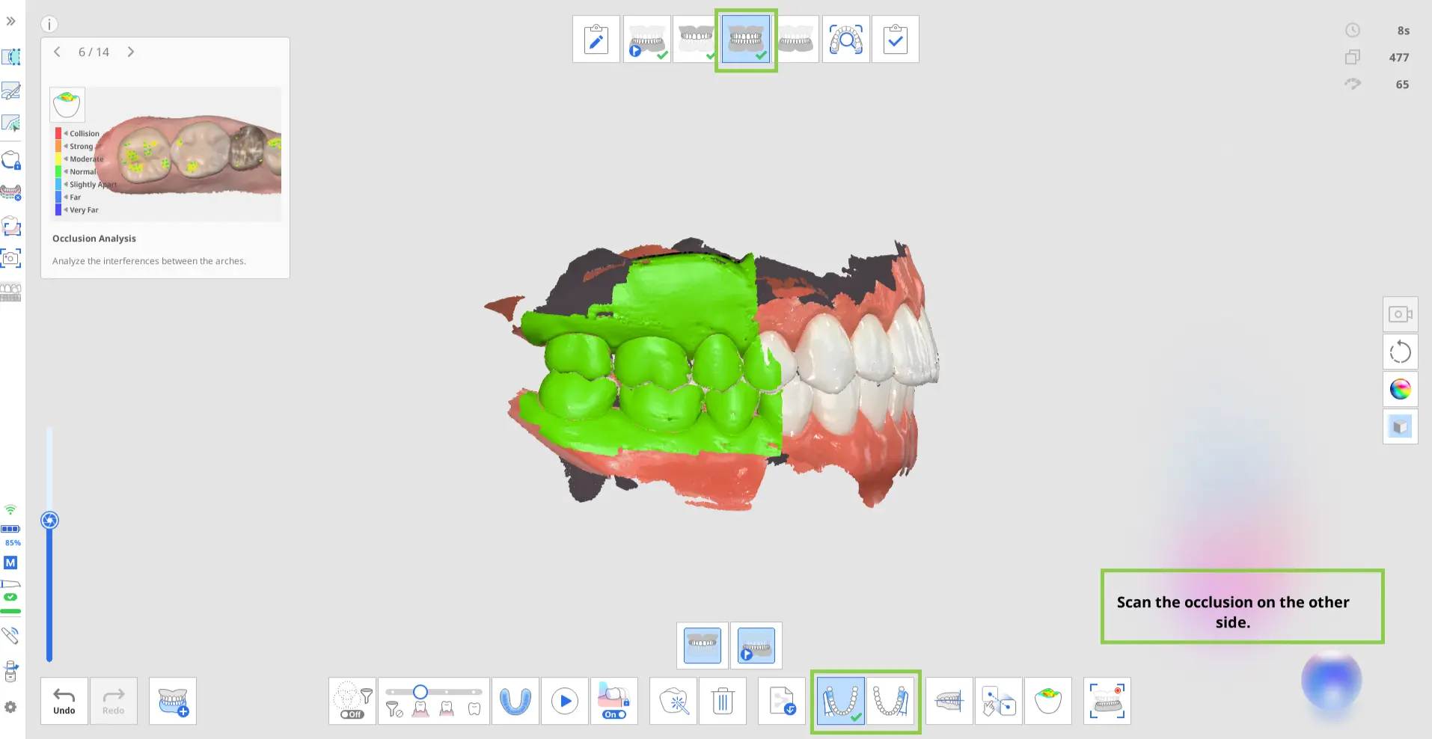
Task: Select the tooth-only filtering level icon
Action: click(x=474, y=708)
